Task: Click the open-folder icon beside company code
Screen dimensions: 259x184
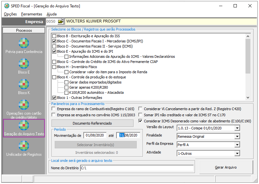Action: (x=60, y=22)
